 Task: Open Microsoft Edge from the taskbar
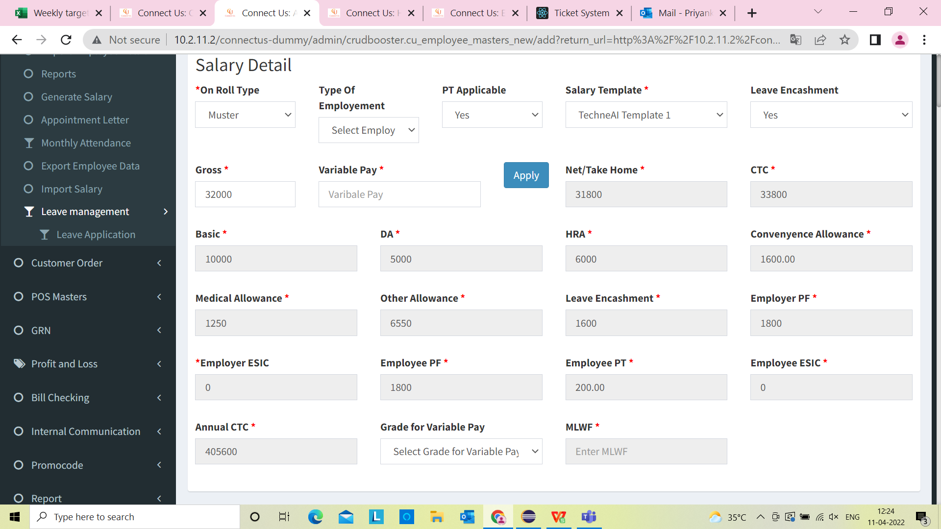[x=315, y=517]
